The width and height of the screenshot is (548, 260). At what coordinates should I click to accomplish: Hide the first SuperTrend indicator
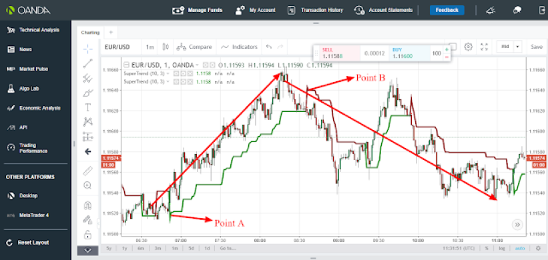click(177, 73)
